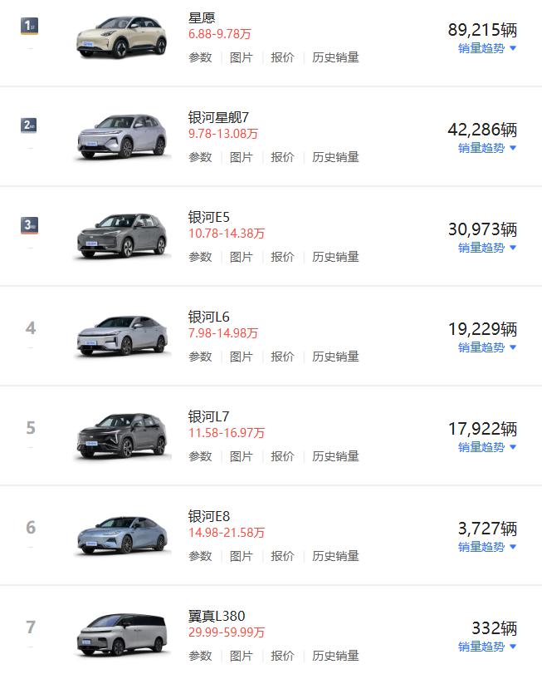Open 参数 link for 星愿

coord(200,57)
